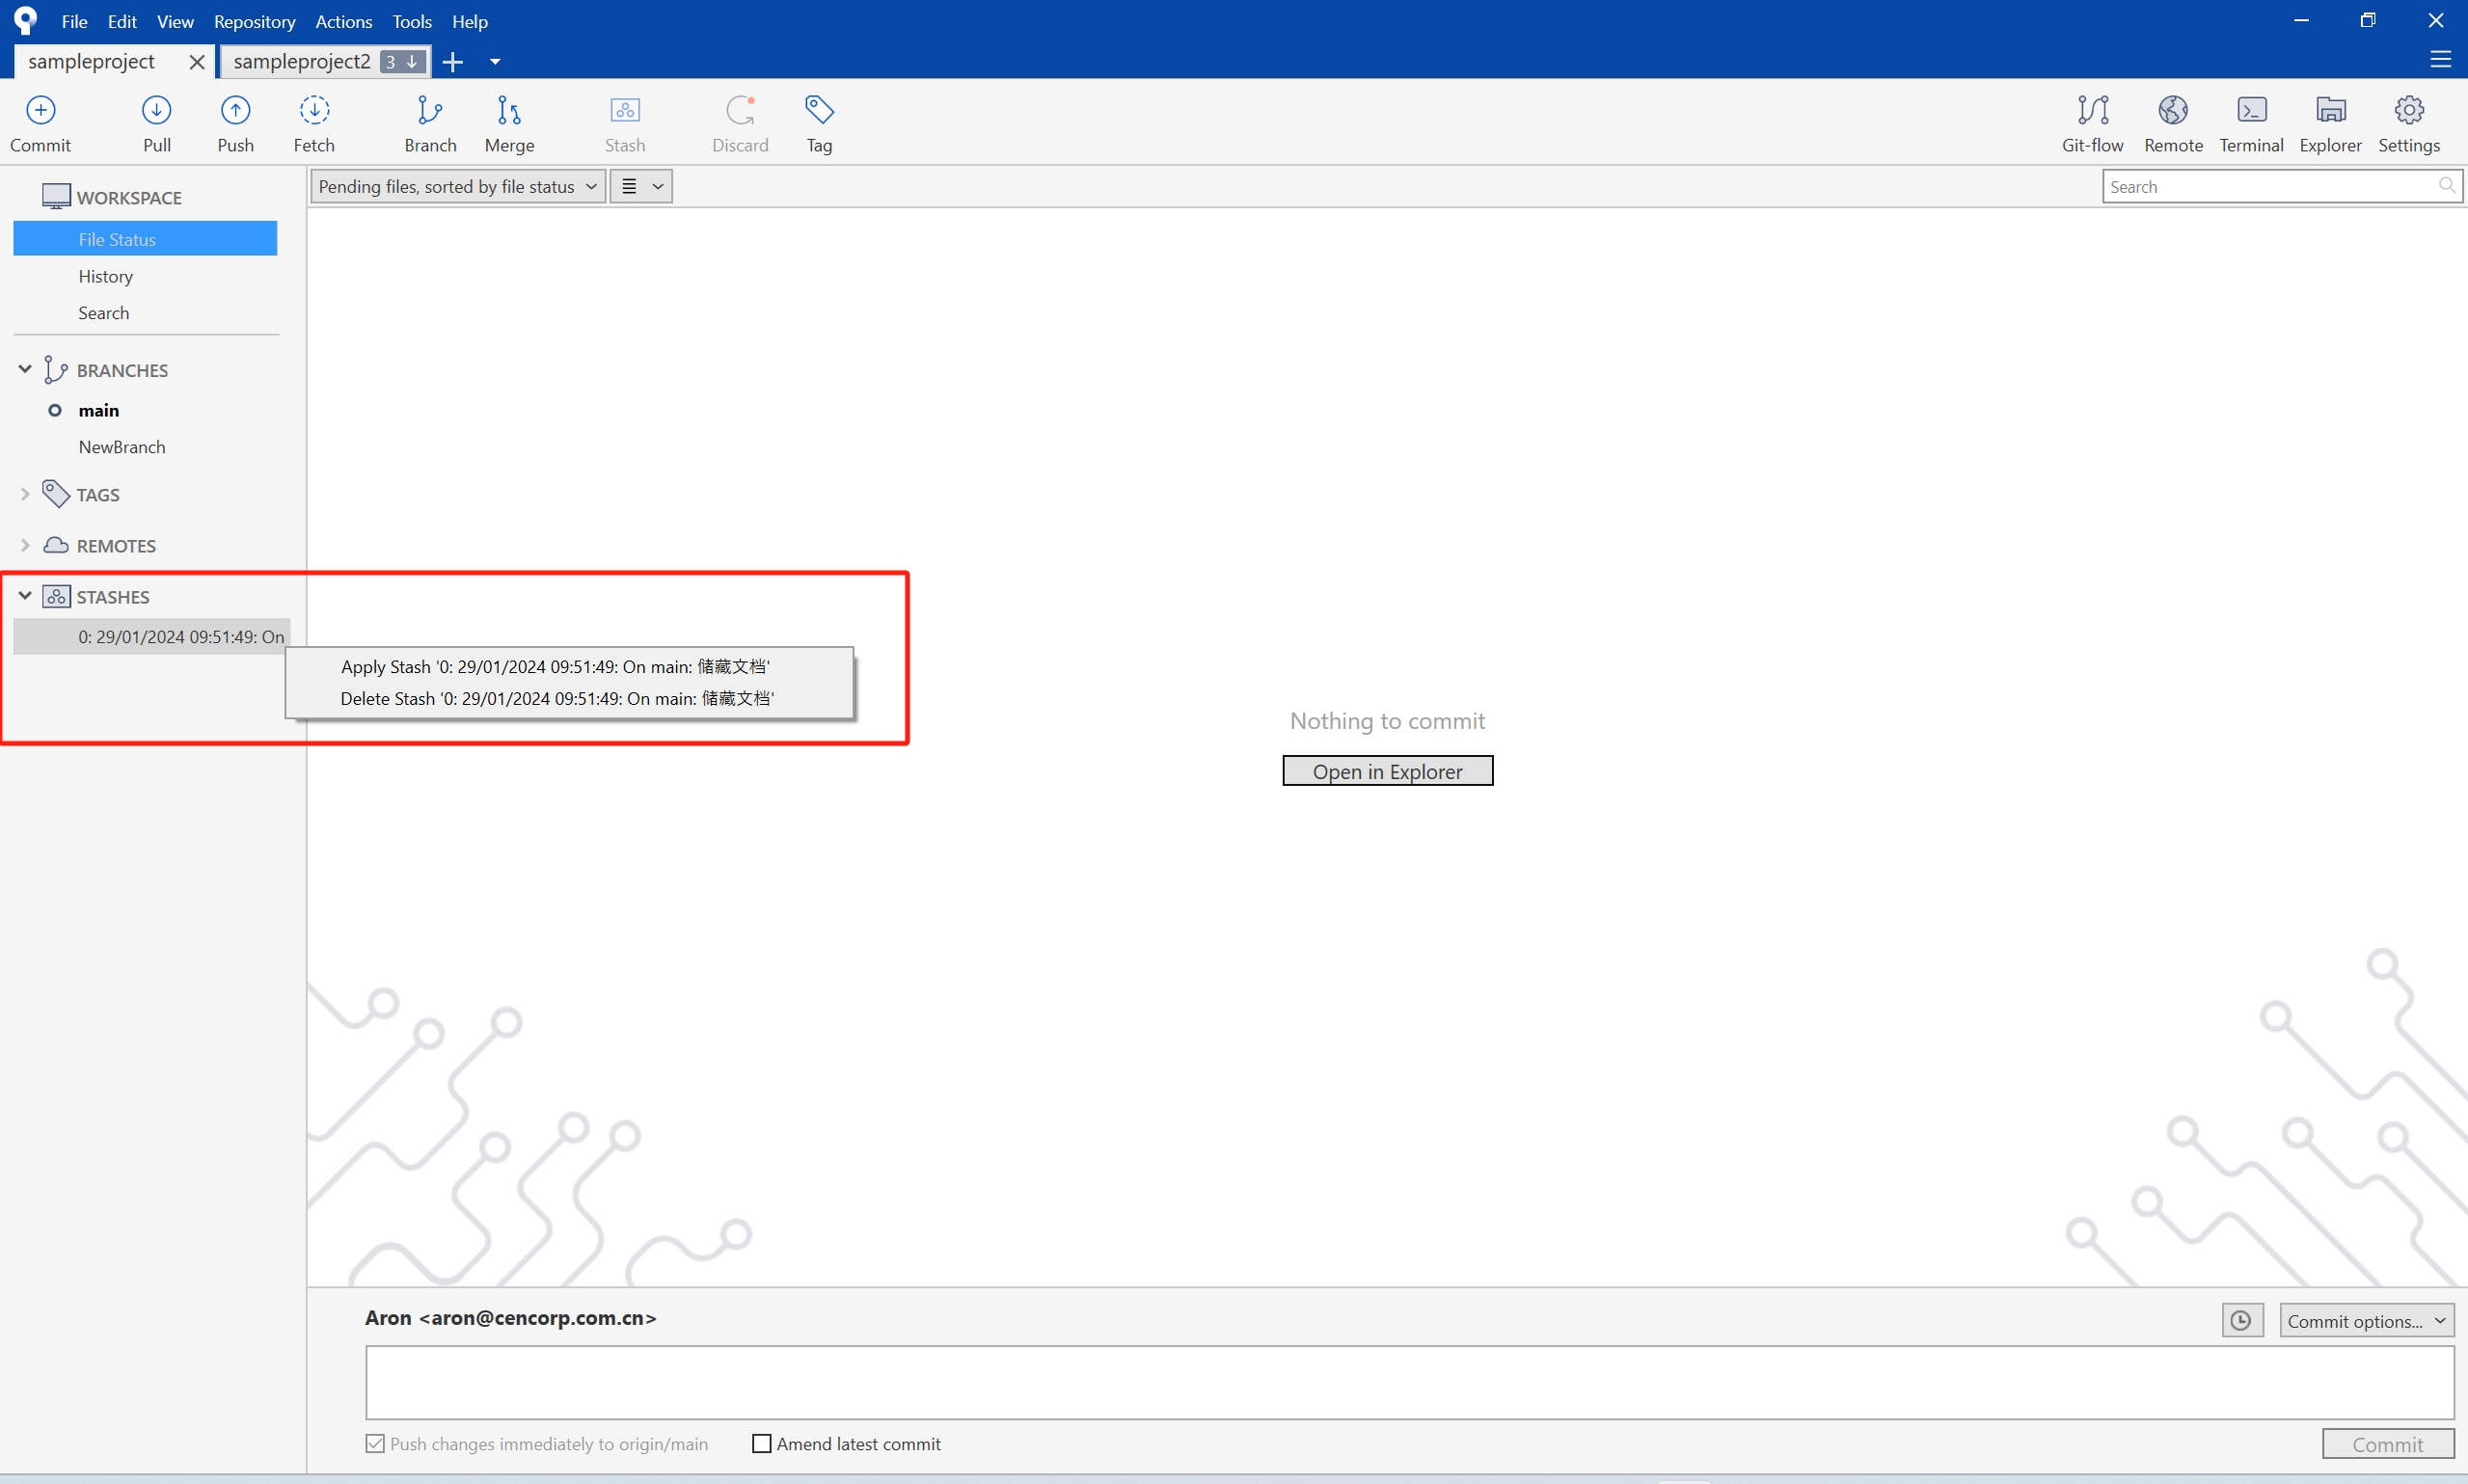Click Open in Explorer button
2468x1484 pixels.
[x=1387, y=771]
